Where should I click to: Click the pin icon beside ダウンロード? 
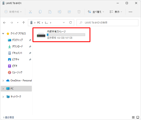[30, 46]
